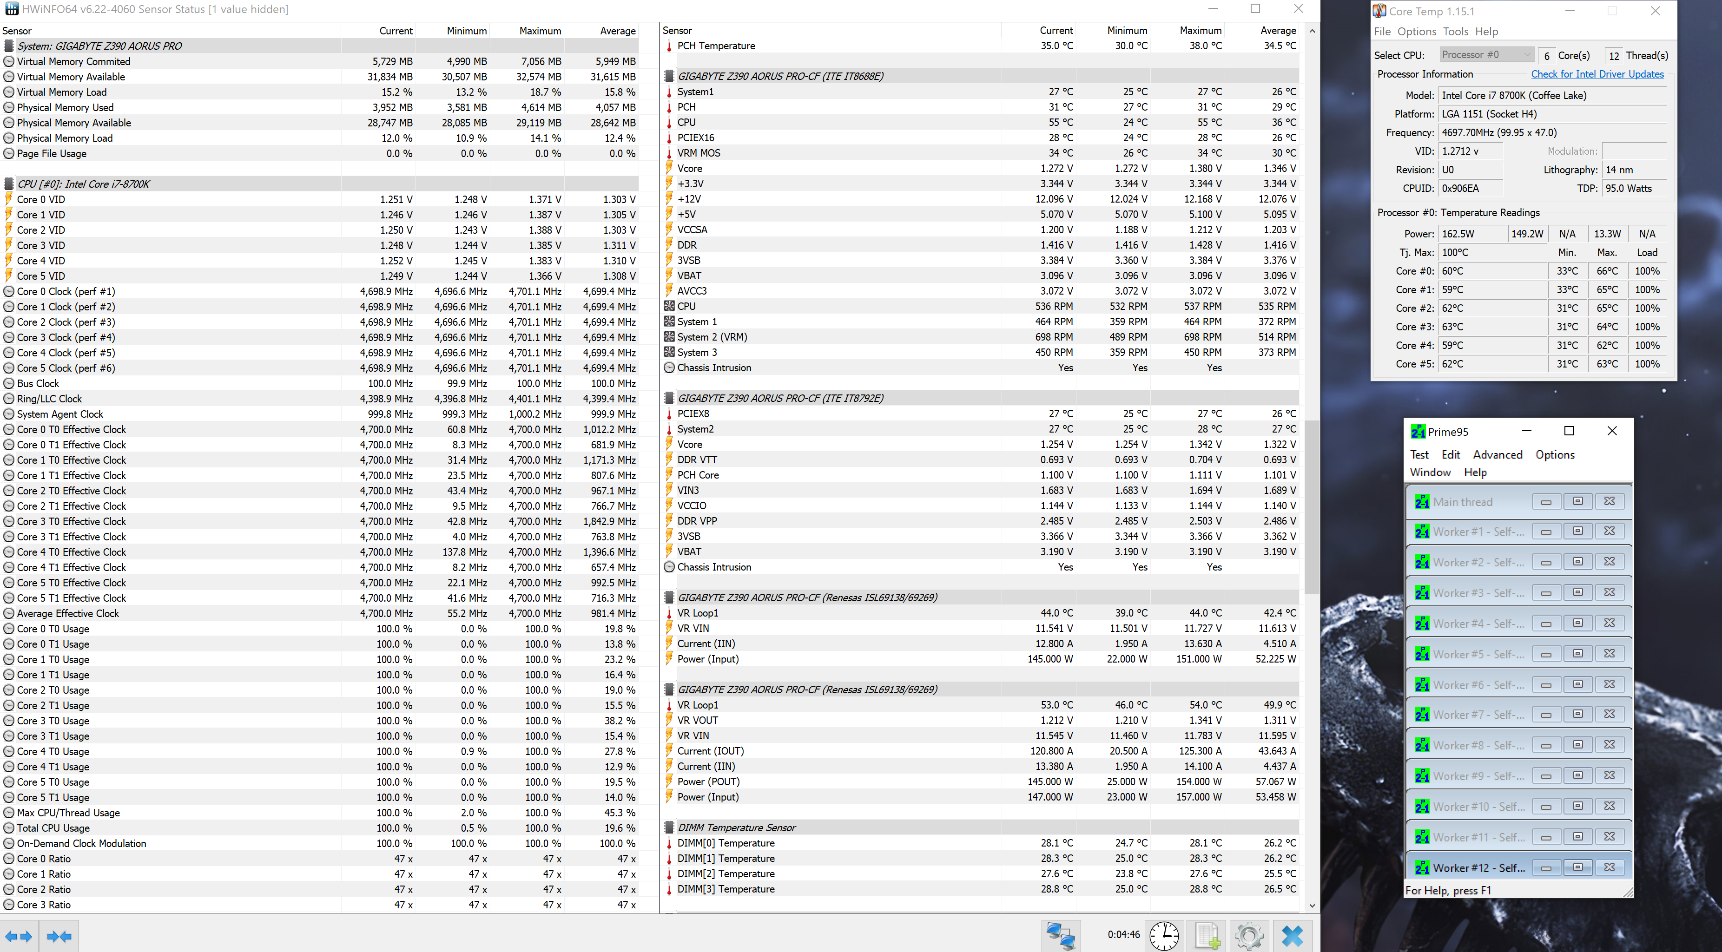The width and height of the screenshot is (1722, 952).
Task: Open Core Temp Tools menu
Action: 1455,32
